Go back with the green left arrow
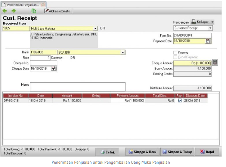This screenshot has height=167, width=226. tap(5, 11)
